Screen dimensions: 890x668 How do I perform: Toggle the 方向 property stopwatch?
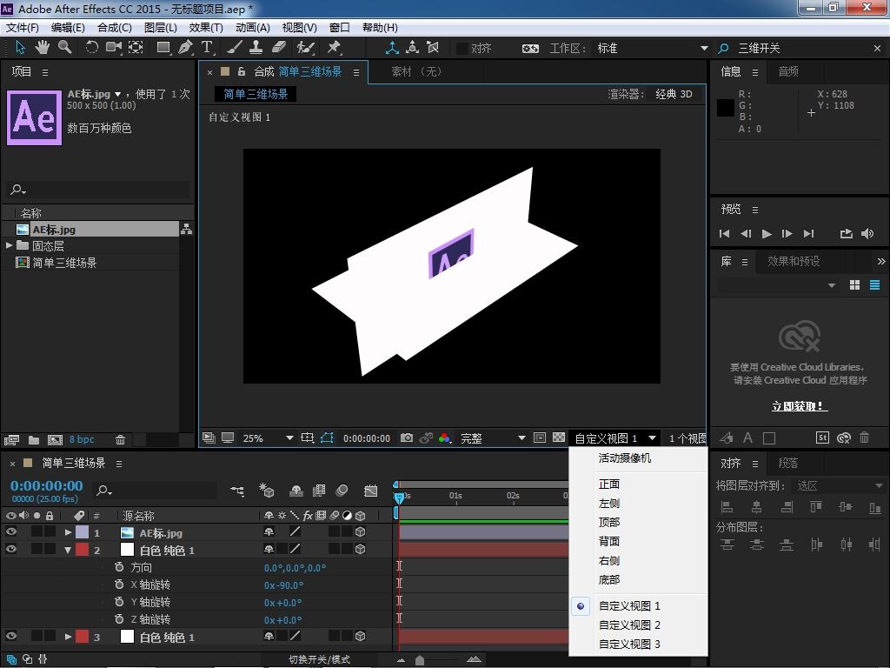(118, 567)
